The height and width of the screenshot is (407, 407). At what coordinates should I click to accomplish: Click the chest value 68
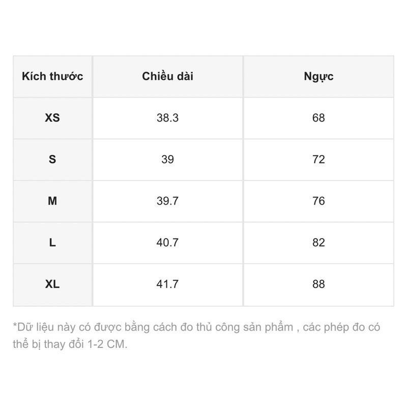point(318,118)
